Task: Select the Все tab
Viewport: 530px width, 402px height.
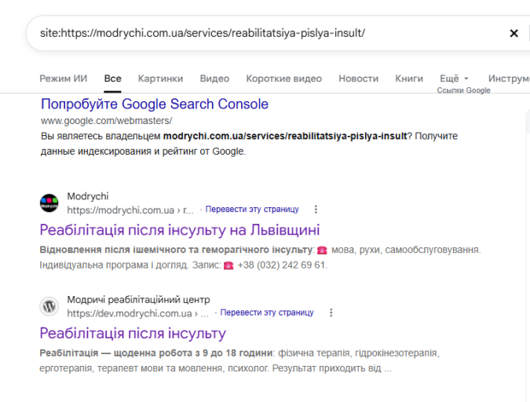Action: pos(112,79)
